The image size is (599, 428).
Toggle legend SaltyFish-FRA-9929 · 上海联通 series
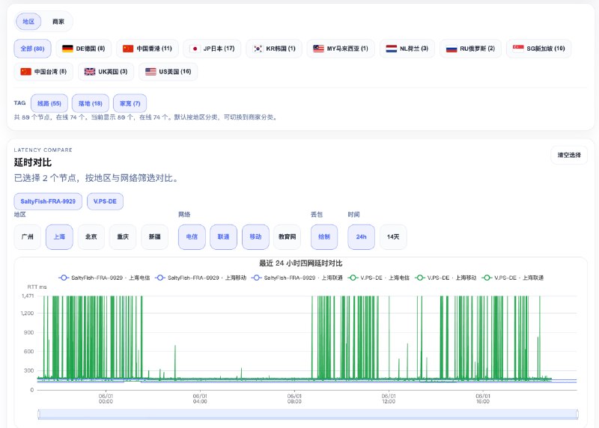(297, 278)
